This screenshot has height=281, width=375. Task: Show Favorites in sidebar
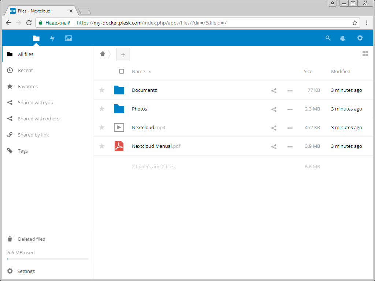click(47, 86)
